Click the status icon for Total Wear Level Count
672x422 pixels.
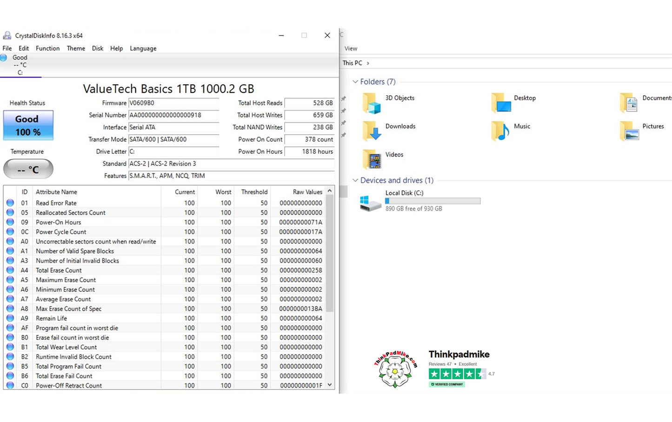pyautogui.click(x=10, y=347)
